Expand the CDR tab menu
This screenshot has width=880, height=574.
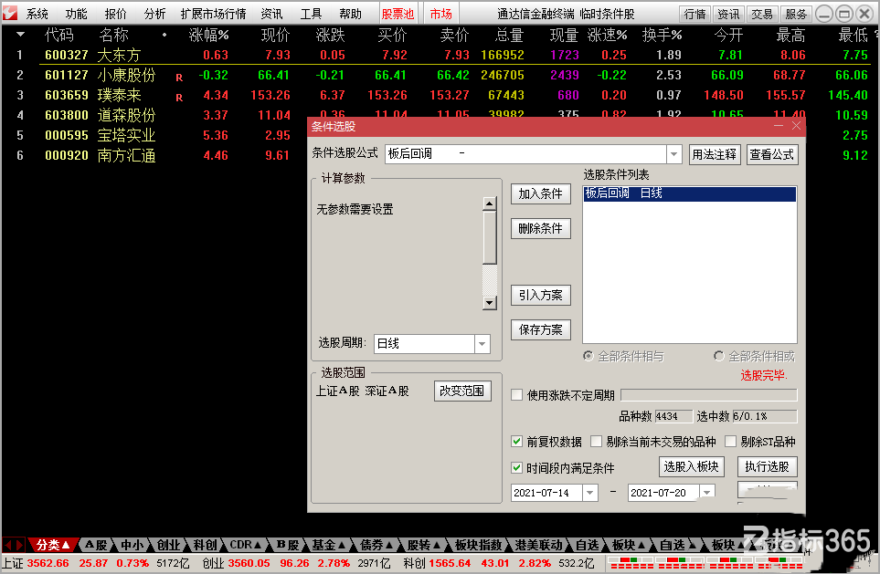258,545
